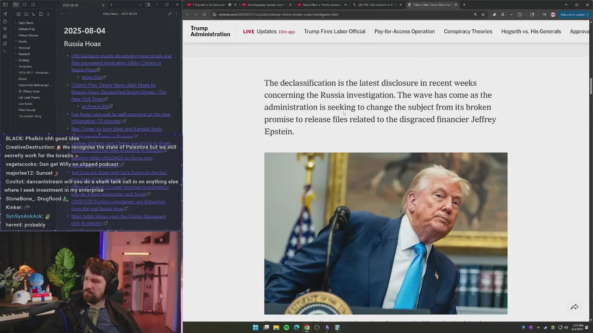Open more options for the note (three dots)
The height and width of the screenshot is (333, 593).
coord(177,14)
